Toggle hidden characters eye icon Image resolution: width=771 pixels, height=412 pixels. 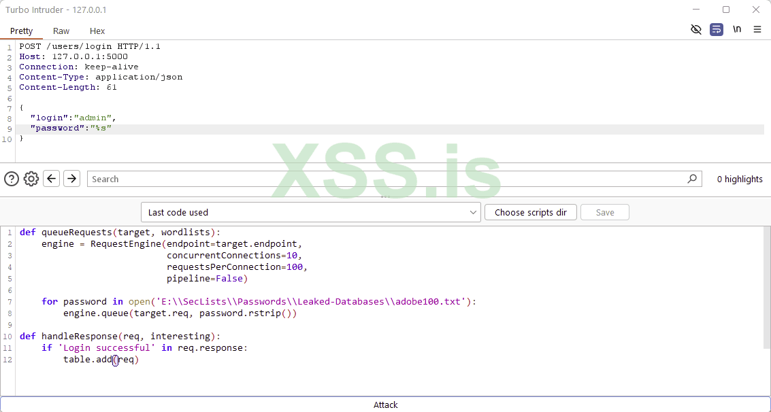pos(695,29)
